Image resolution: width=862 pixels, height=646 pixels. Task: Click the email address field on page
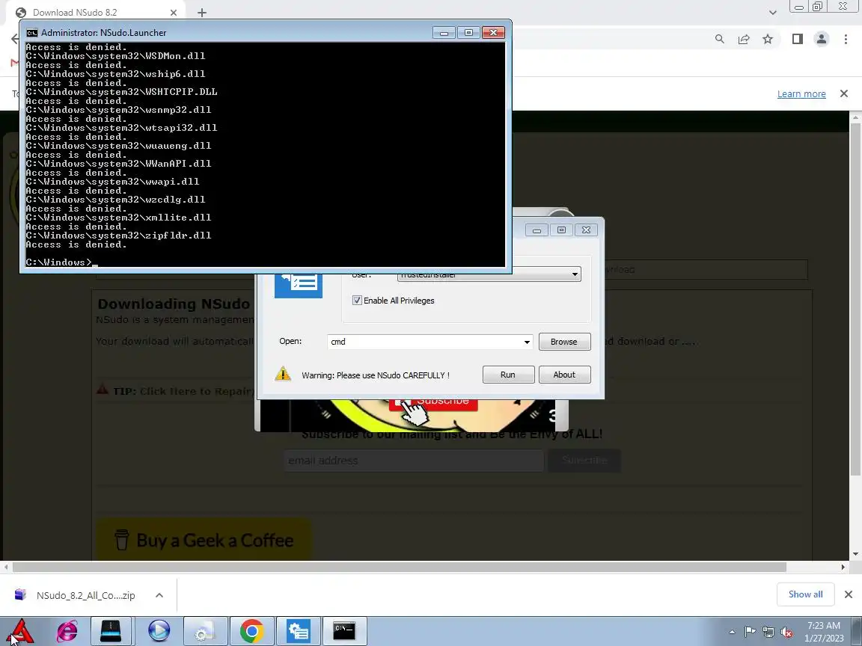413,461
